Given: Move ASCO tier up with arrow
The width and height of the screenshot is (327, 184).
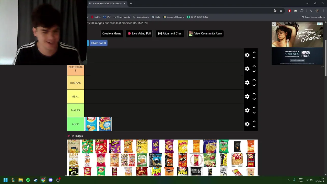Looking at the screenshot, I should coord(254,121).
